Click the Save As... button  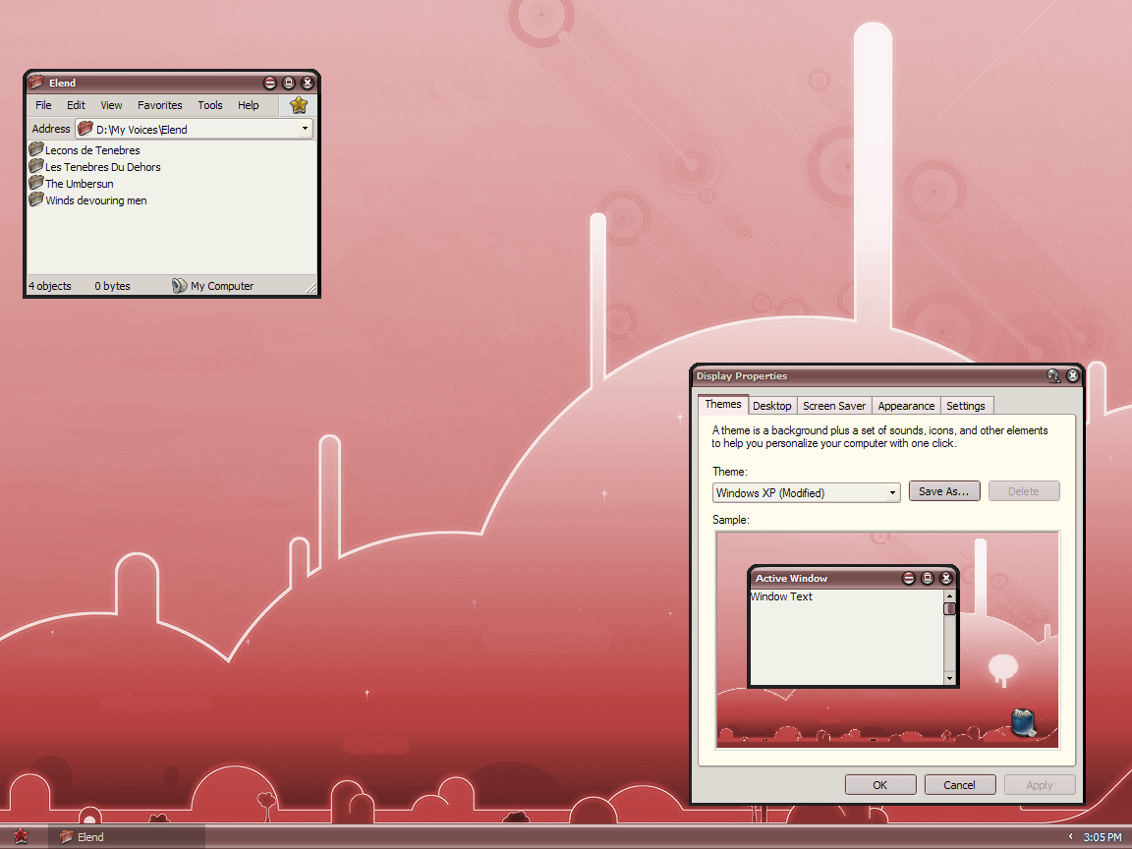point(943,491)
